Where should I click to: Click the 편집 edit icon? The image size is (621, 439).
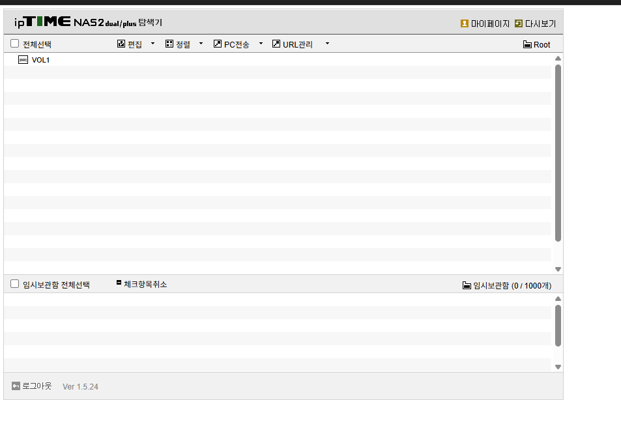(x=121, y=44)
